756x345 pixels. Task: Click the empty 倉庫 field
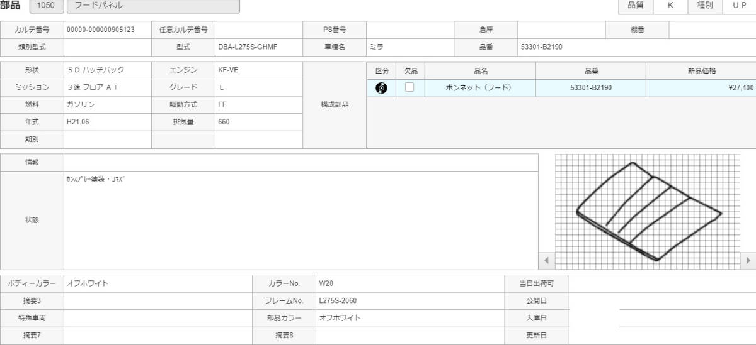(x=561, y=30)
